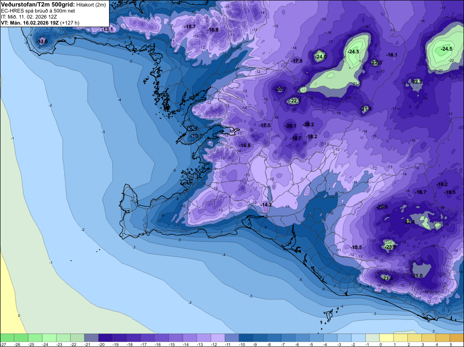Click the '(+127 h)' forecast offset text
The height and width of the screenshot is (347, 464).
70,23
